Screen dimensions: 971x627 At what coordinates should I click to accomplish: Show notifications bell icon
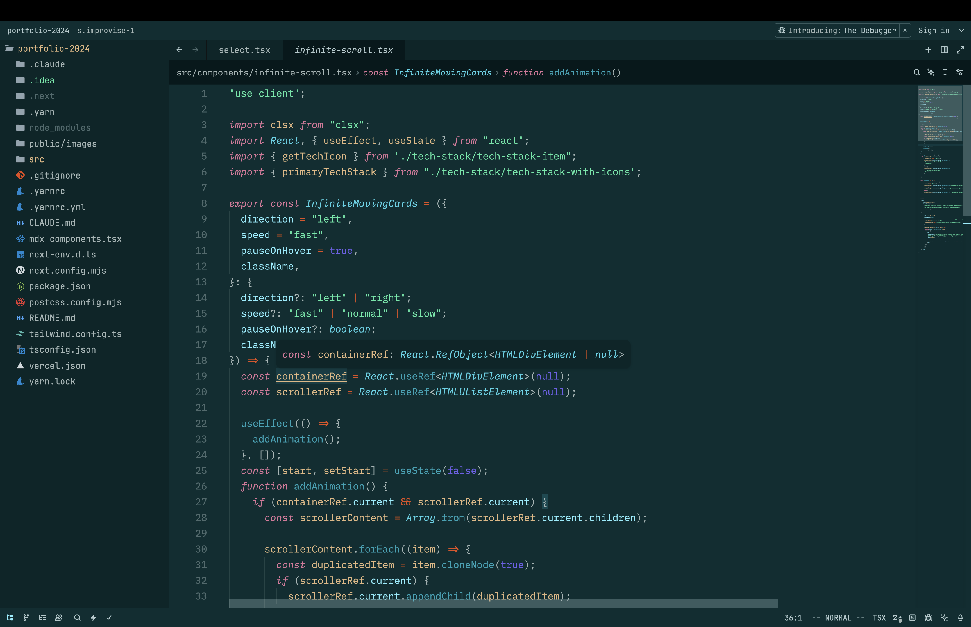960,618
